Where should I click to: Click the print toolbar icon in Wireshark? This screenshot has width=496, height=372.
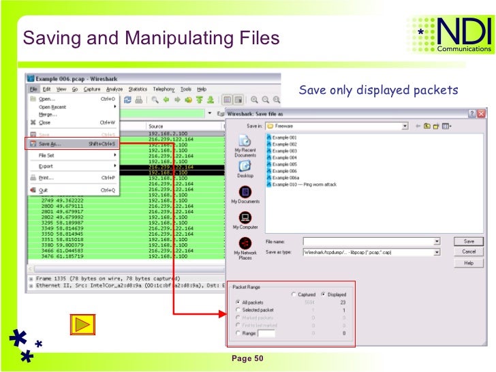138,100
